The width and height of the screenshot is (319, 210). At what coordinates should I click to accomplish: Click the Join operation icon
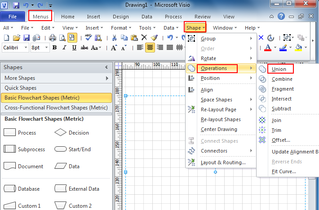262,120
